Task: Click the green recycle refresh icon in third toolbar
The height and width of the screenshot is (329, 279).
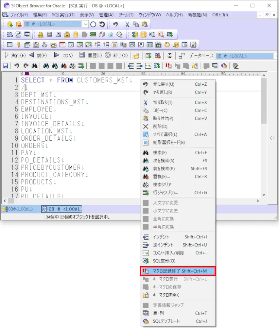Action: pyautogui.click(x=167, y=45)
